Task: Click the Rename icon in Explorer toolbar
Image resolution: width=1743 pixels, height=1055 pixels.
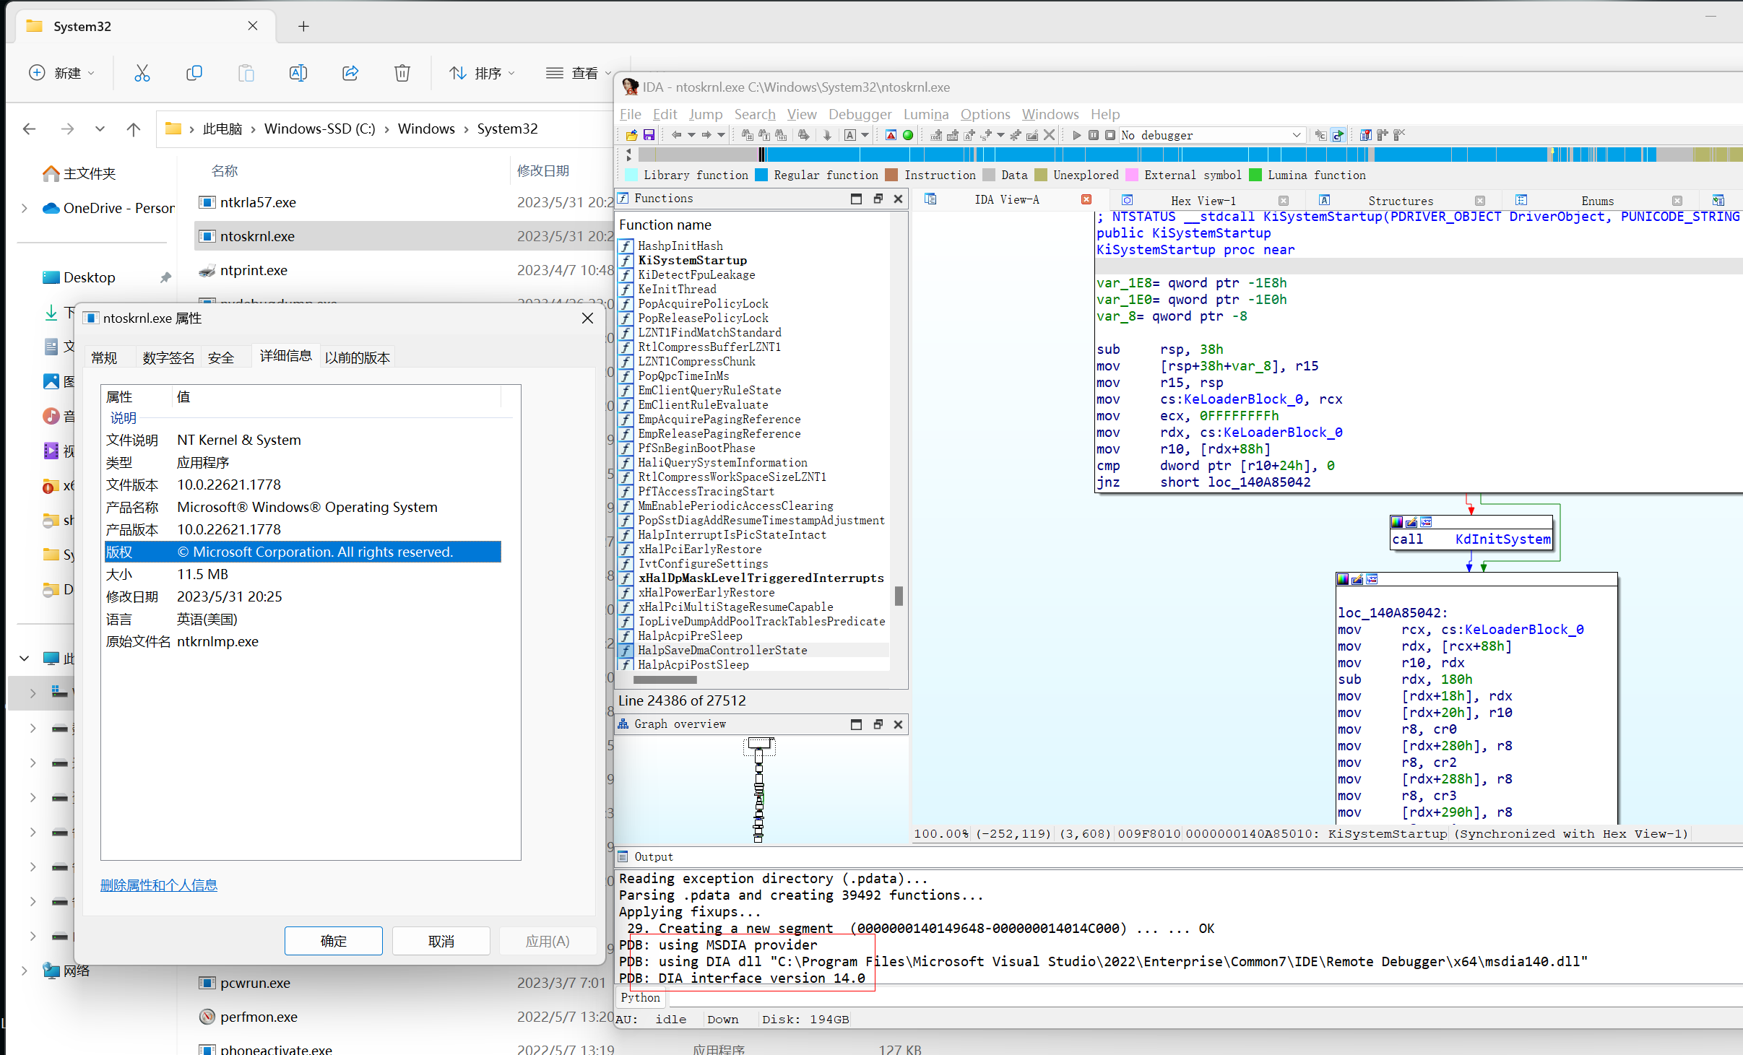Action: (x=298, y=73)
